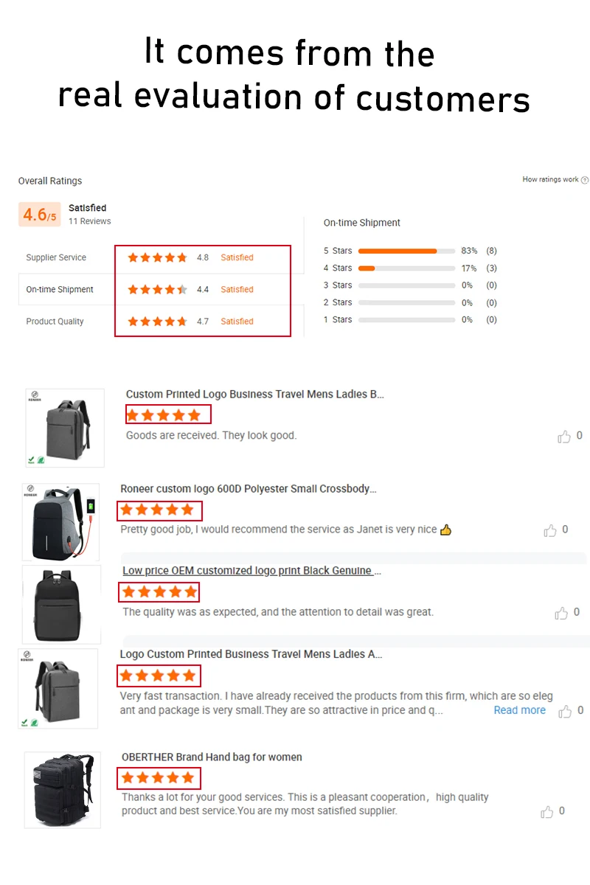This screenshot has height=885, width=590.
Task: Open the black tactical backpack thumbnail
Action: tap(63, 790)
